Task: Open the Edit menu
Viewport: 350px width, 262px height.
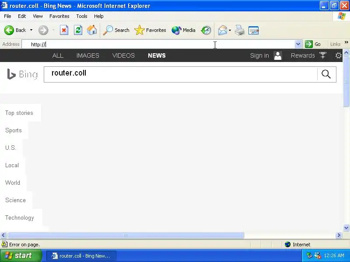Action: pyautogui.click(x=22, y=16)
